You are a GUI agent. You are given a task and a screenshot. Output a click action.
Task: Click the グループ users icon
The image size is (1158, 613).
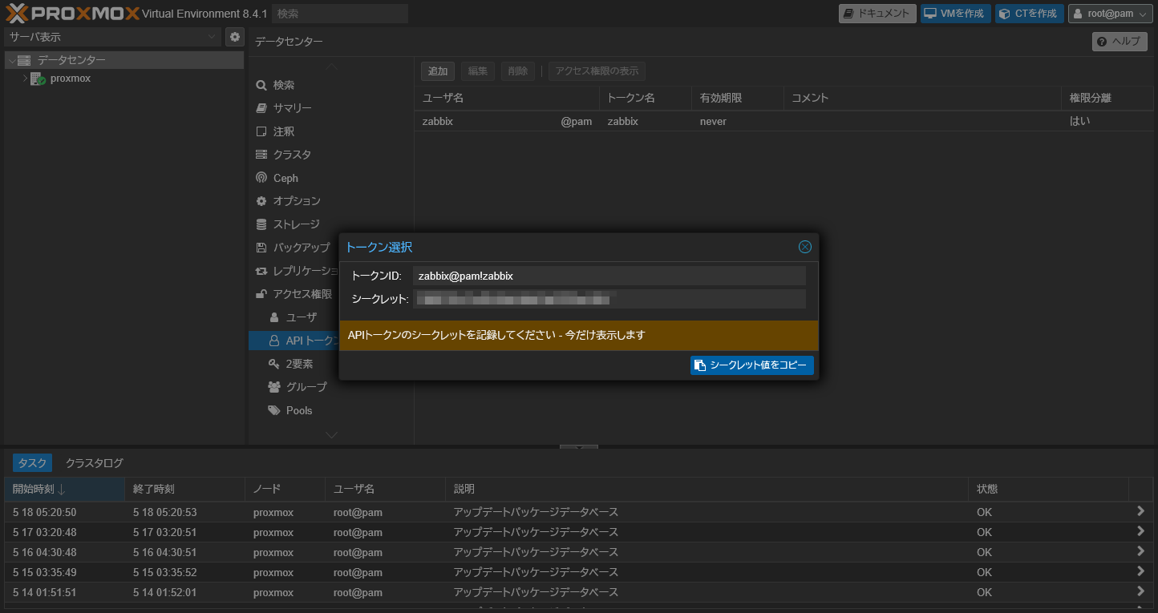274,387
